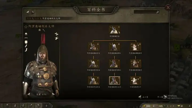The width and height of the screenshot is (192, 108).
Task: Select the top 阿里奥姆步兵 troop thumbnail
Action: point(114,30)
